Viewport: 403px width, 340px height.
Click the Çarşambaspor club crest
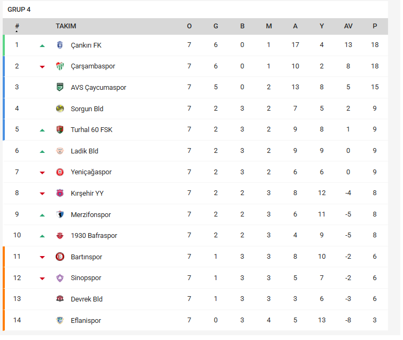[60, 66]
